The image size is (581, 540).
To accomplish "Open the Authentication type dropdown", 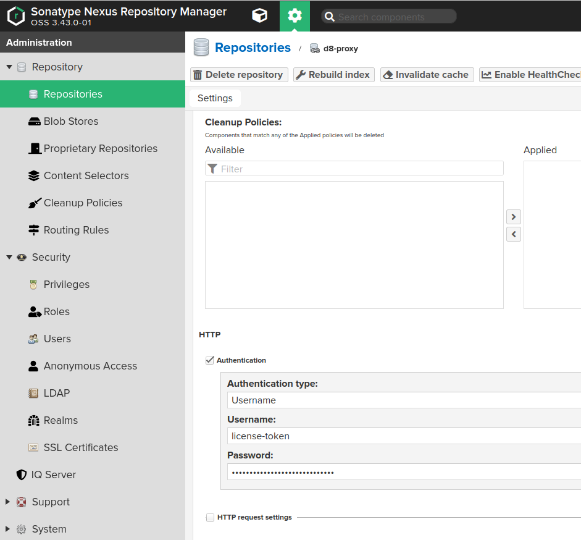I will click(x=401, y=400).
